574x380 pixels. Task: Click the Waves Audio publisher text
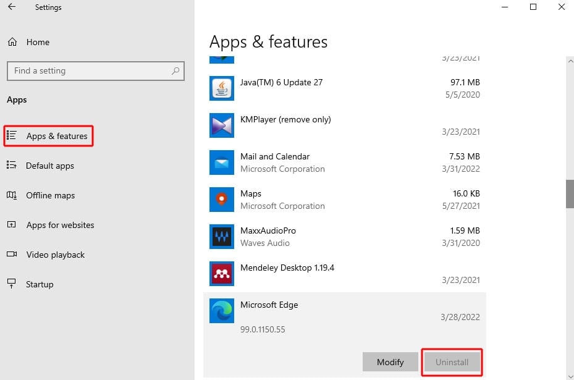[264, 243]
